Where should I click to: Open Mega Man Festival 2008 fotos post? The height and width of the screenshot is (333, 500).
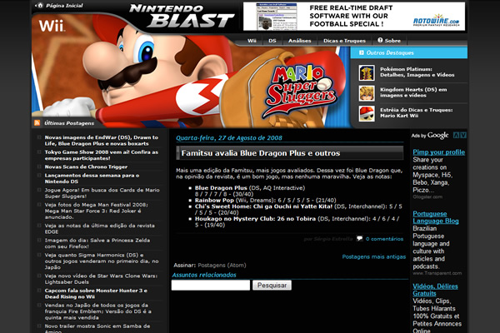point(97,211)
